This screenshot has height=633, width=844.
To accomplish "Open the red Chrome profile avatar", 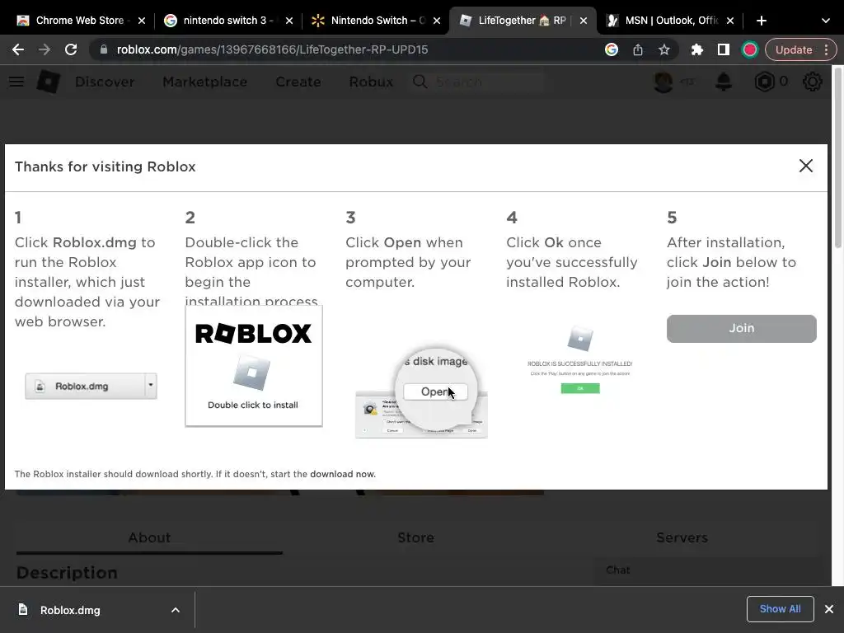I will (x=750, y=49).
